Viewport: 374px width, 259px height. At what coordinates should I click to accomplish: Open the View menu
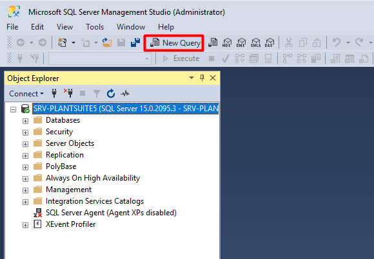(x=64, y=27)
